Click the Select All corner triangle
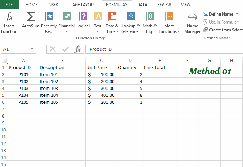243x167 pixels. [4, 61]
